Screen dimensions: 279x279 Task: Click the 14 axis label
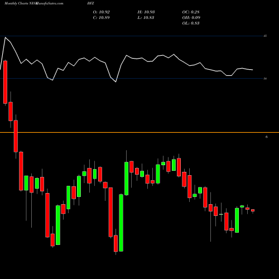click(265, 79)
